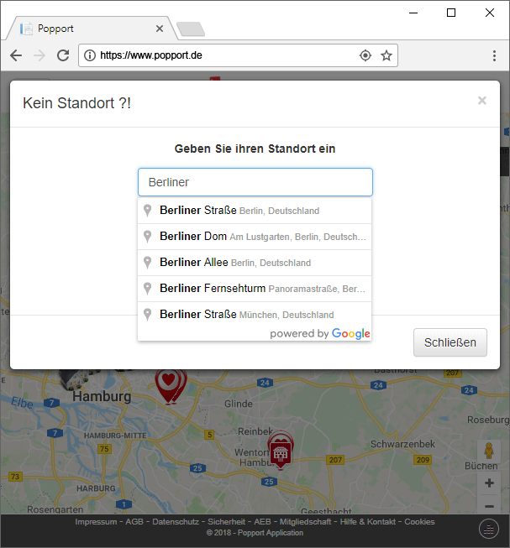510x548 pixels.
Task: Bookmark page with star icon
Action: (x=386, y=55)
